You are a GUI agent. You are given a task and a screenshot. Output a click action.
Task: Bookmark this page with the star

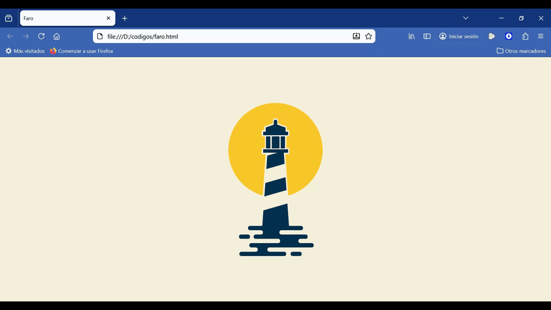pos(368,36)
